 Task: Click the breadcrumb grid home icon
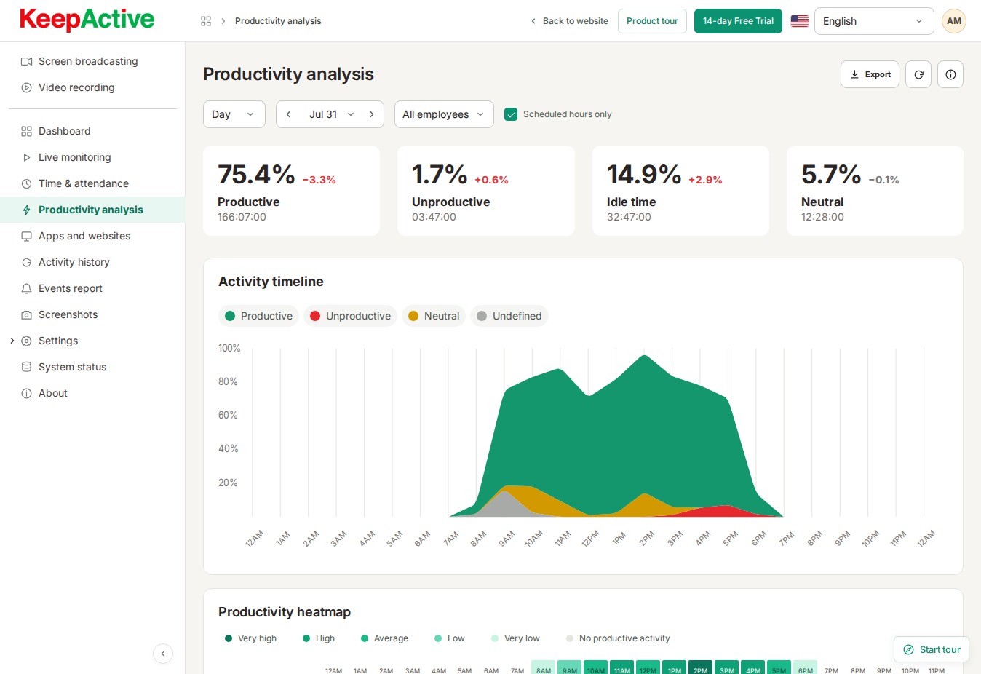(206, 21)
